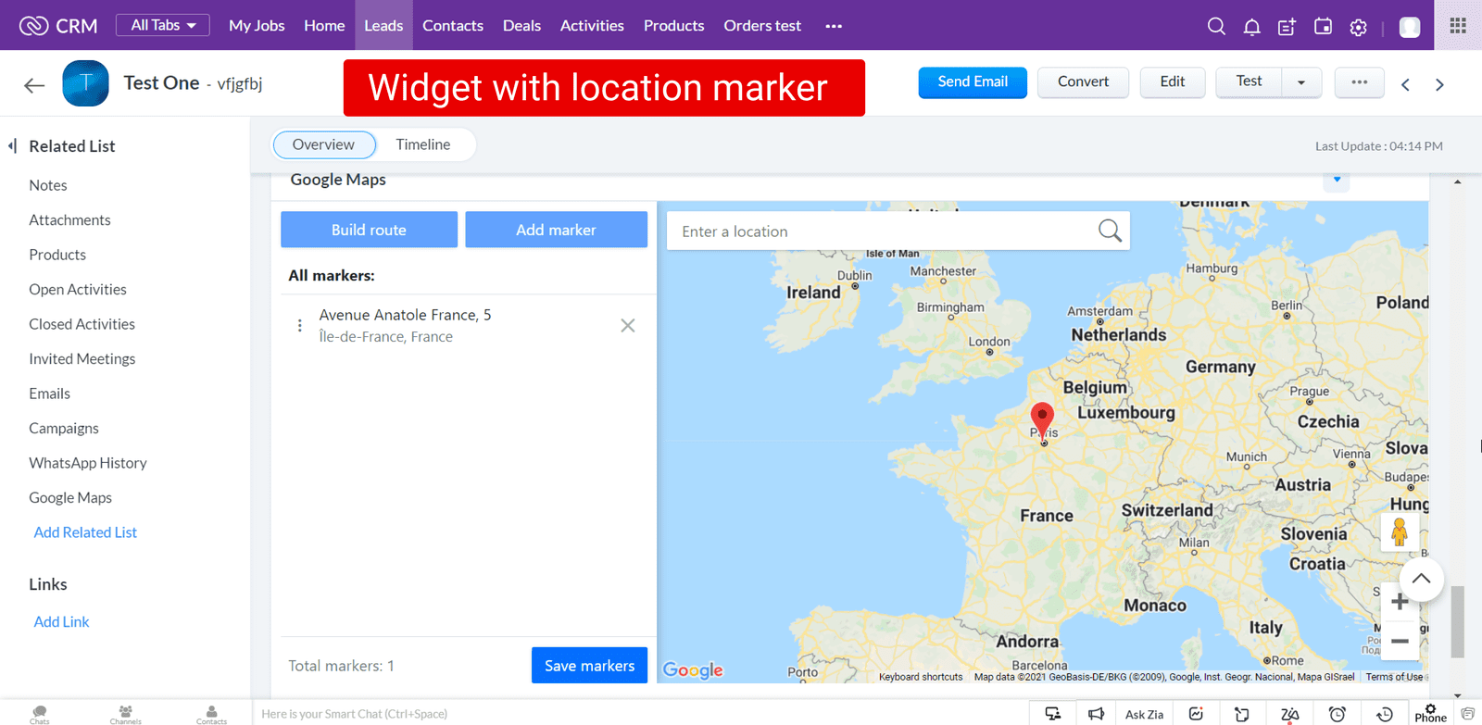Open Notes in Related List
The image size is (1482, 725).
click(x=48, y=185)
